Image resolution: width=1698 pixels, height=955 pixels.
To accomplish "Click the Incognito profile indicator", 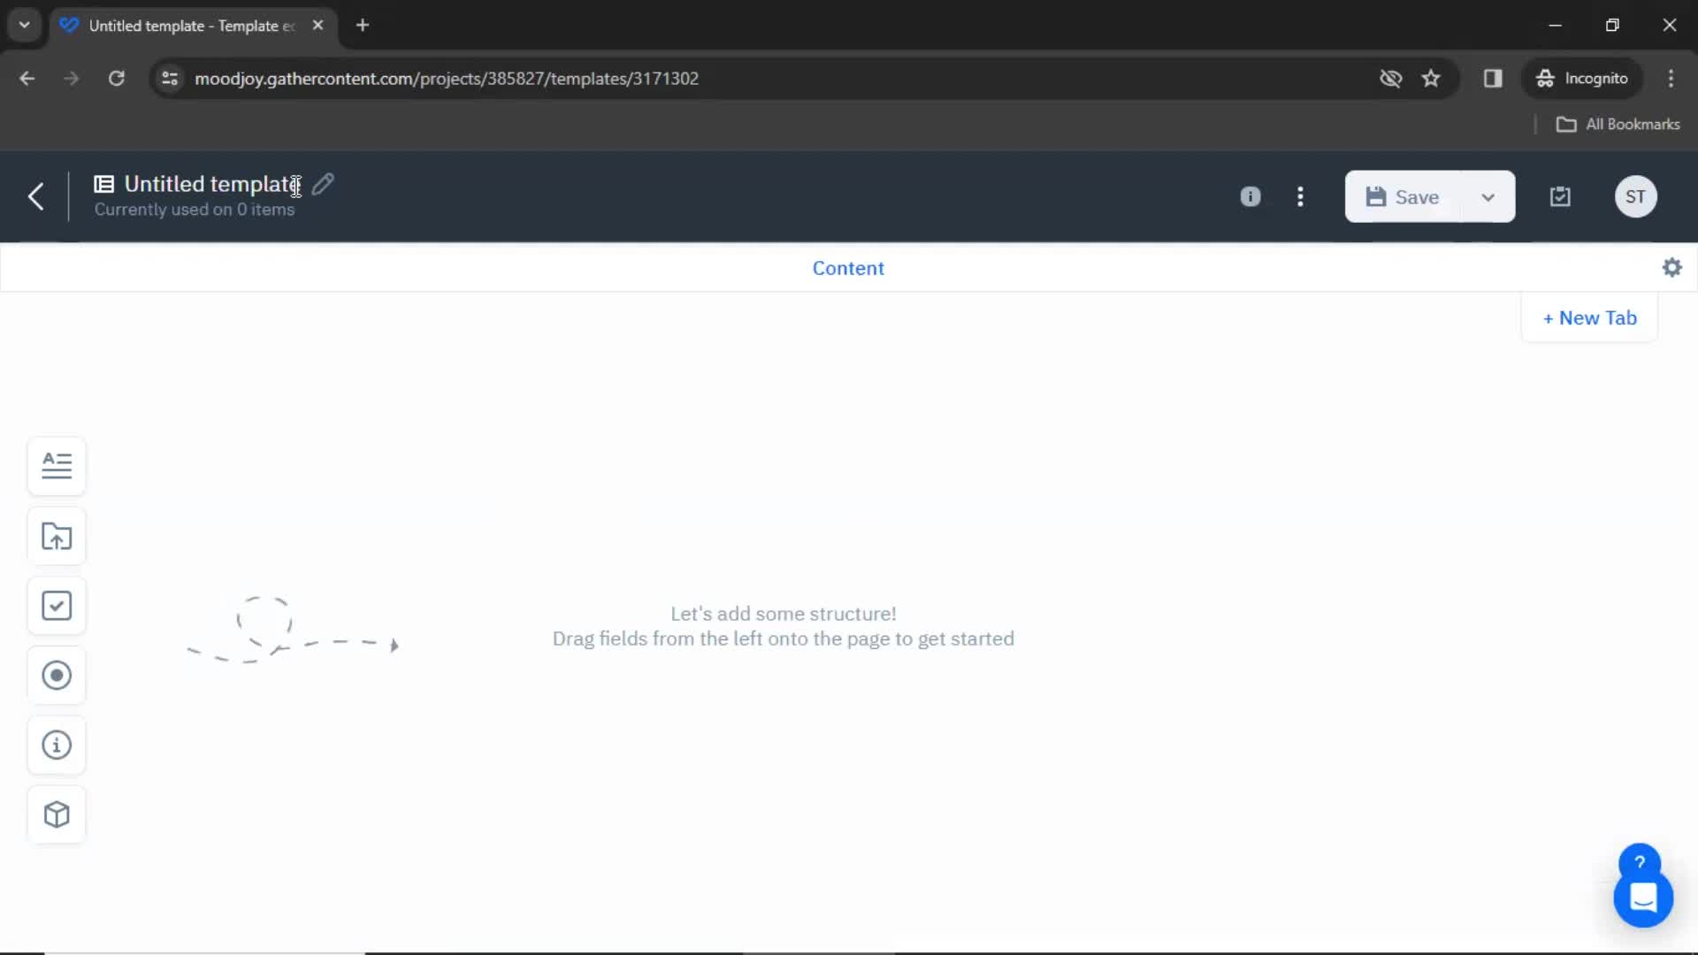I will [1581, 79].
